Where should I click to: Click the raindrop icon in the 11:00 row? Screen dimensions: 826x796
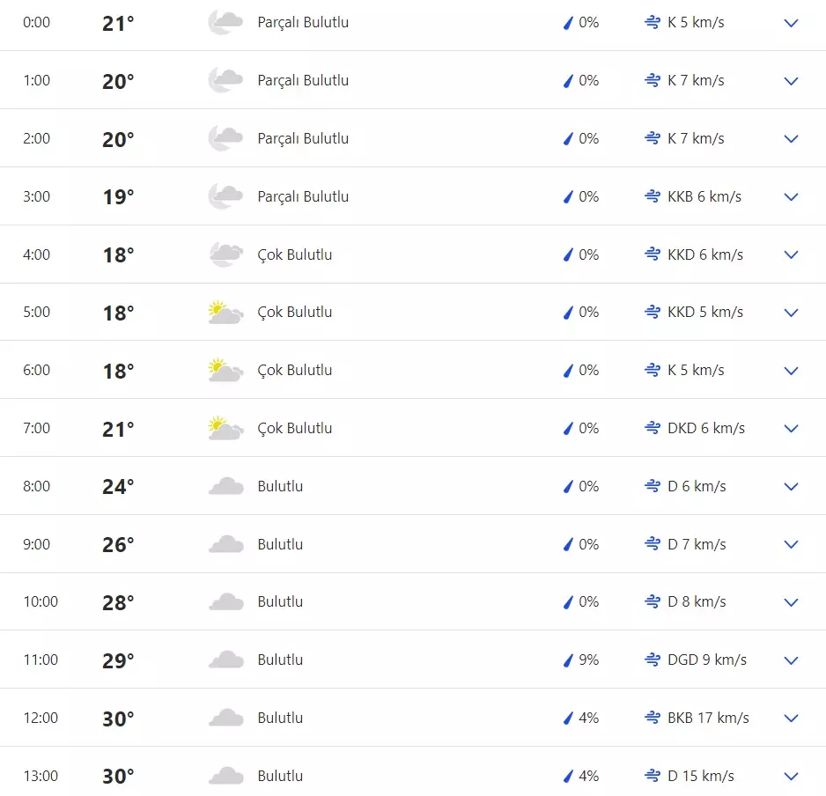click(568, 660)
